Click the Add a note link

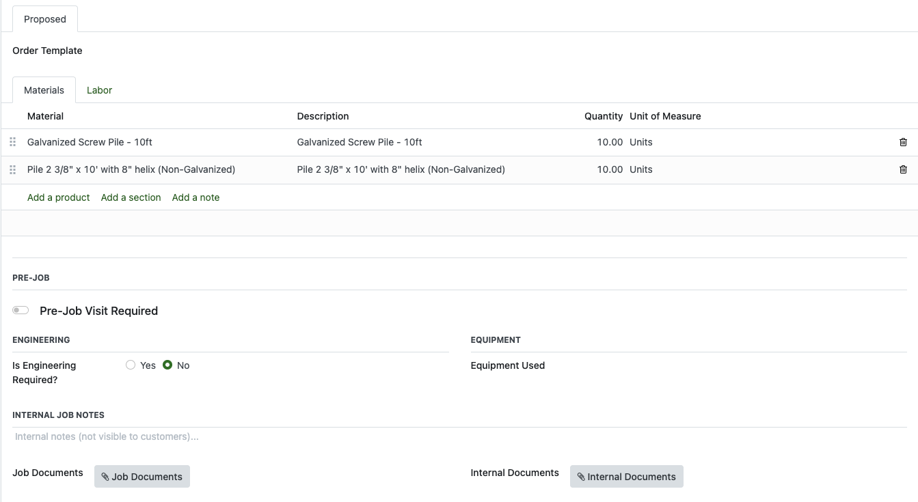tap(196, 197)
